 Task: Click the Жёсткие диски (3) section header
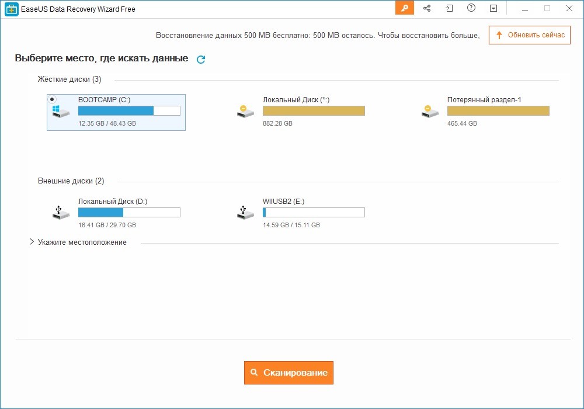point(69,79)
